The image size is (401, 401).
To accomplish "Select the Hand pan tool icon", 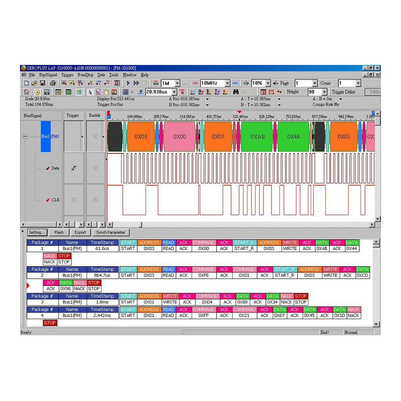I will pos(106,92).
